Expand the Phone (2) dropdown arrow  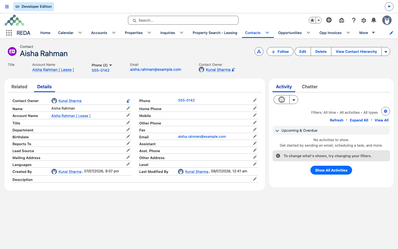[111, 65]
